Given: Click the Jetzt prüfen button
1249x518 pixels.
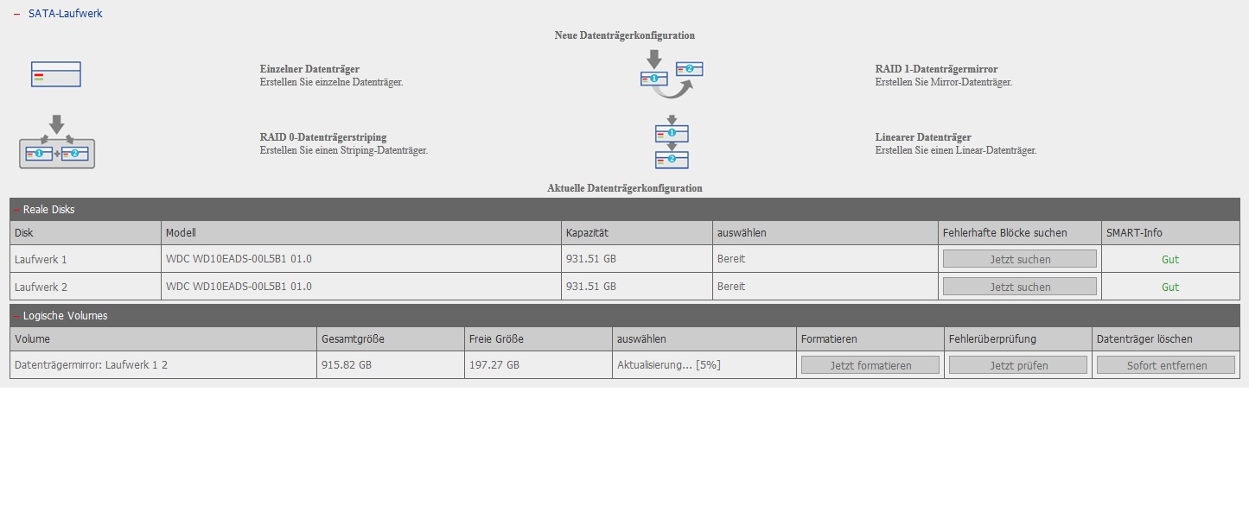Looking at the screenshot, I should pyautogui.click(x=1018, y=365).
